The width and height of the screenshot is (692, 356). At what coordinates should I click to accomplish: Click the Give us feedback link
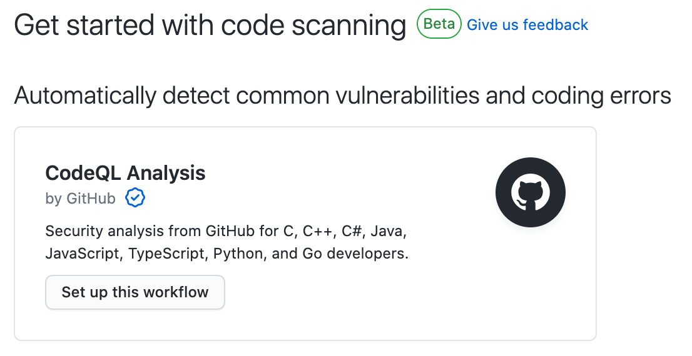tap(527, 25)
